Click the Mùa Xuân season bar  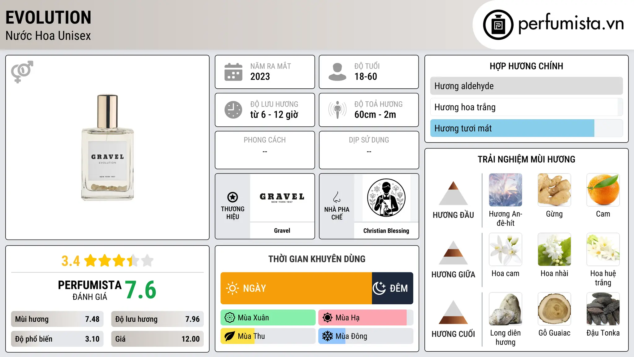268,318
